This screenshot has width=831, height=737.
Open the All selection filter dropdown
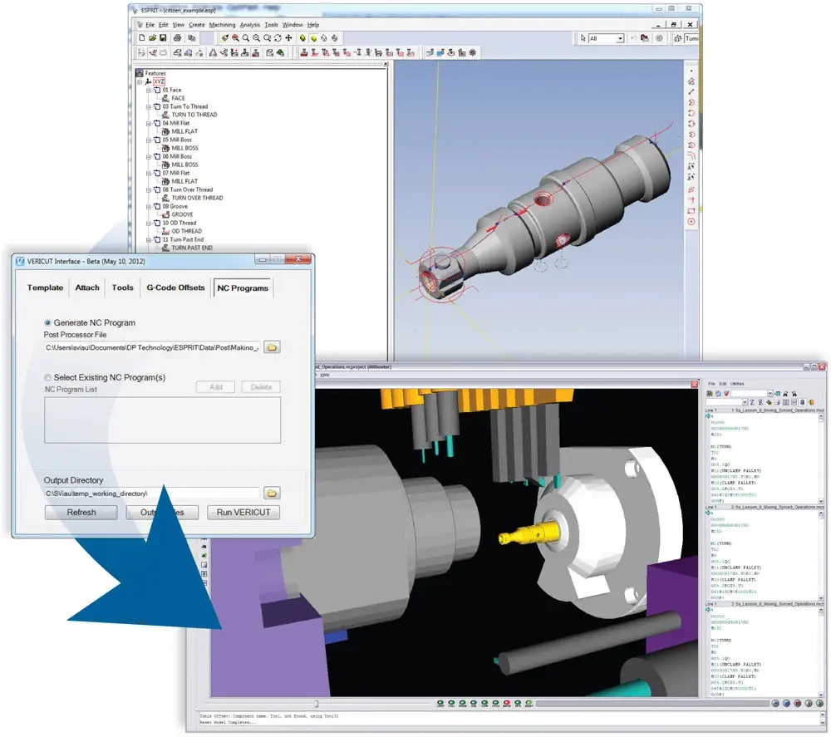click(x=620, y=39)
